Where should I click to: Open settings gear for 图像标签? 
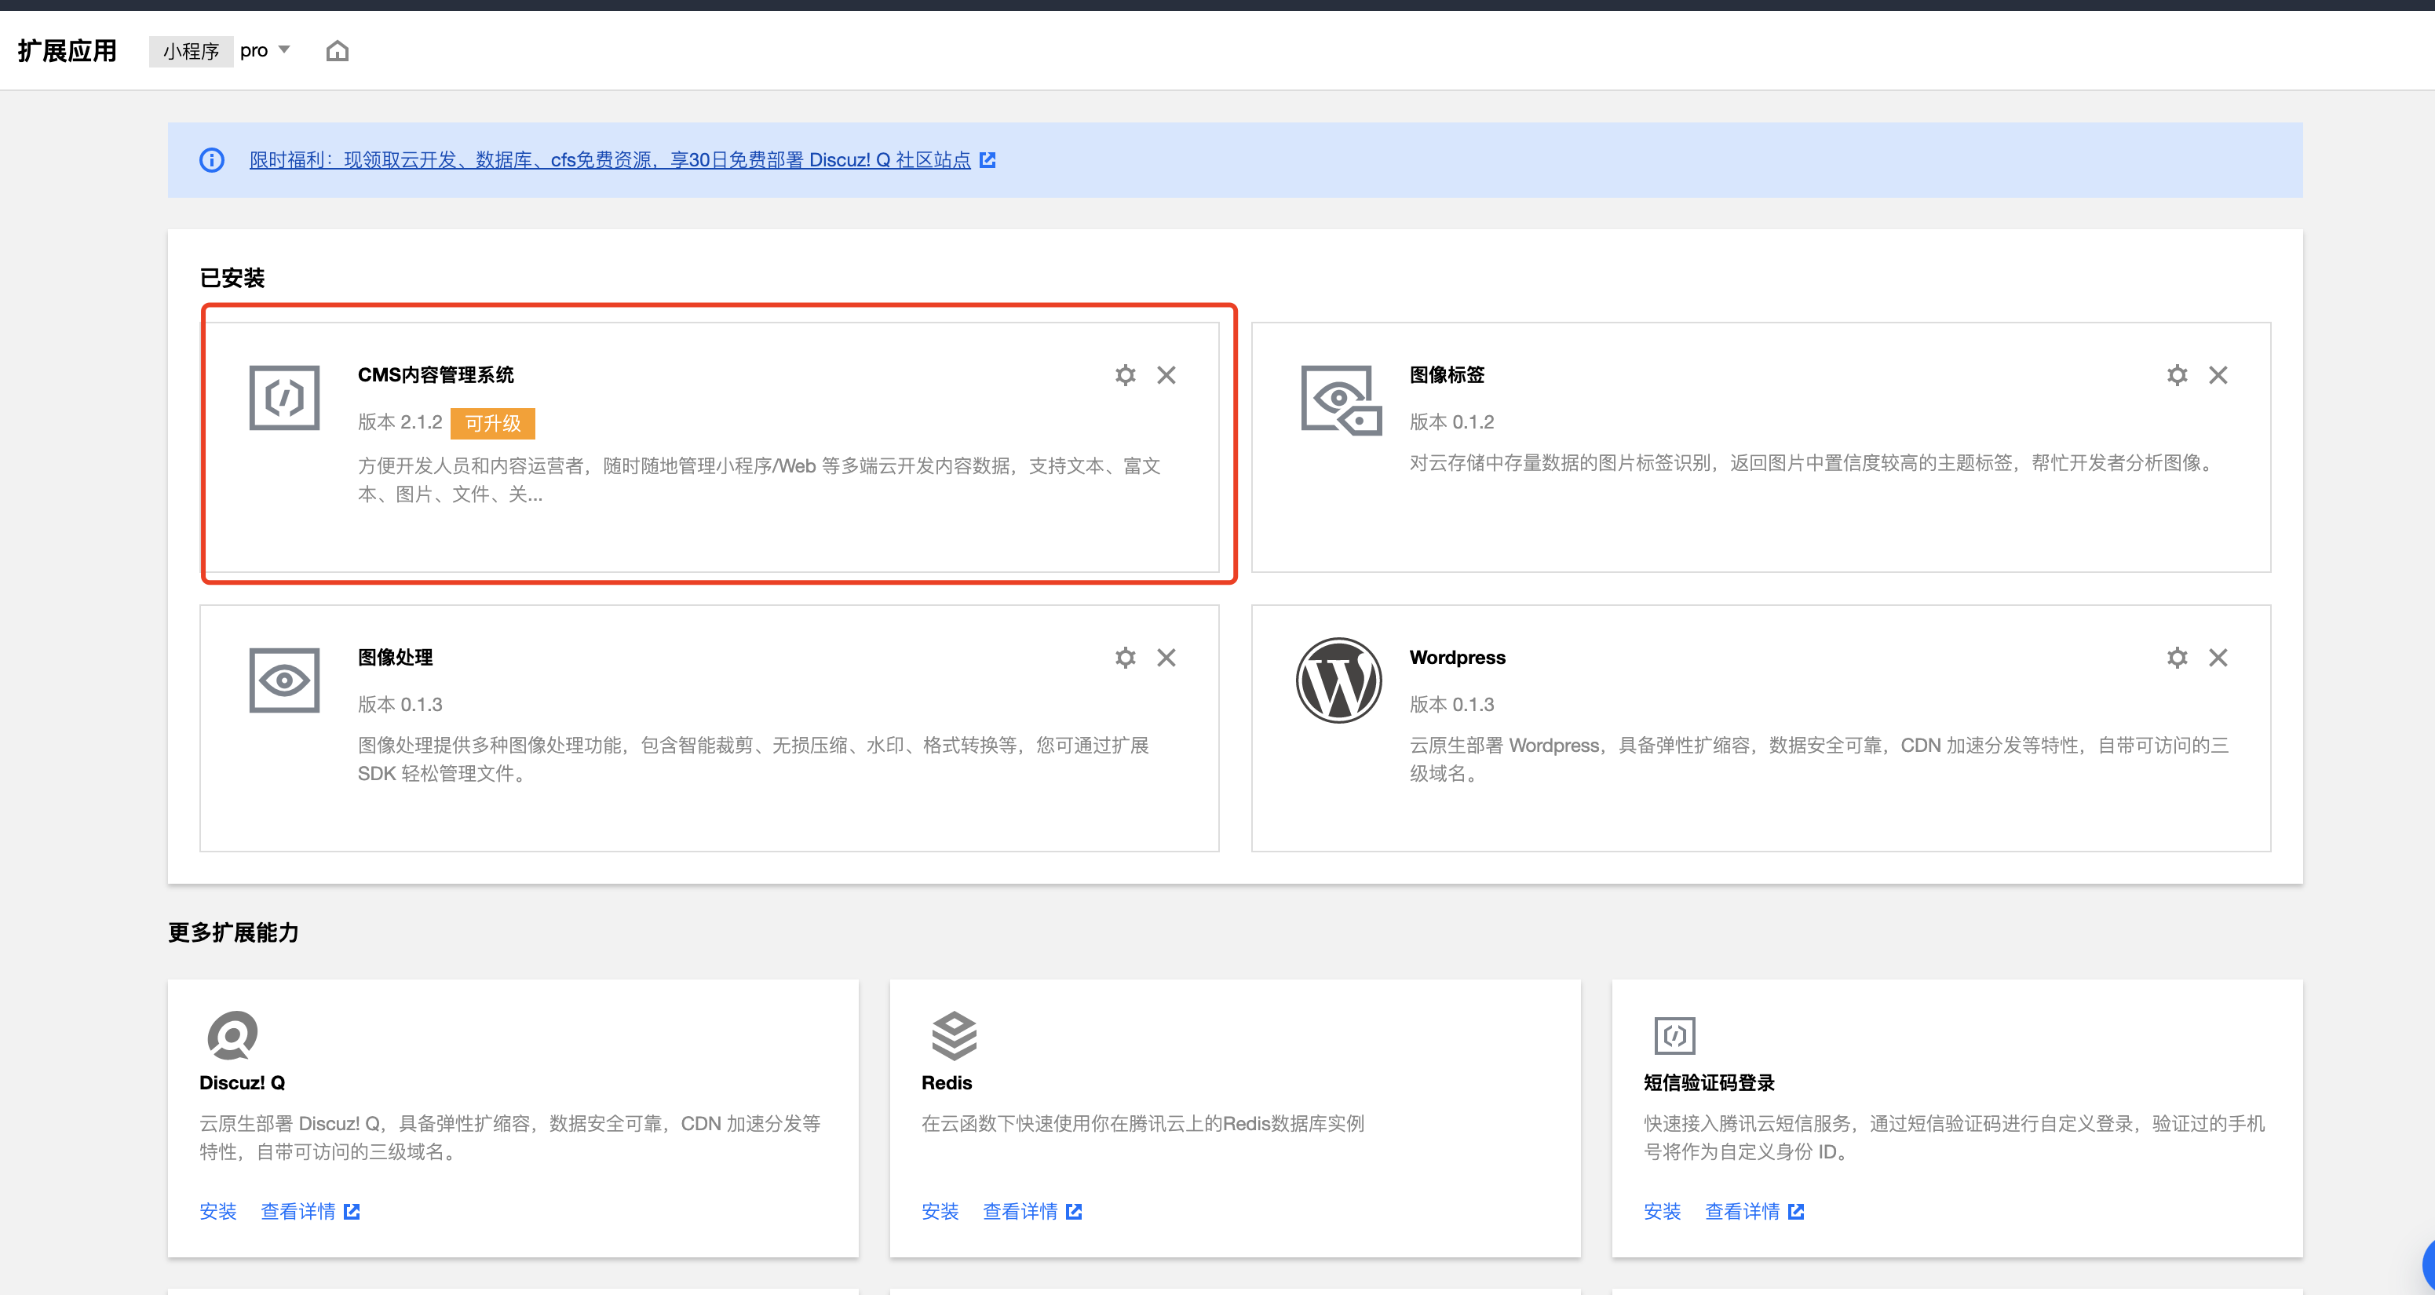tap(2177, 375)
